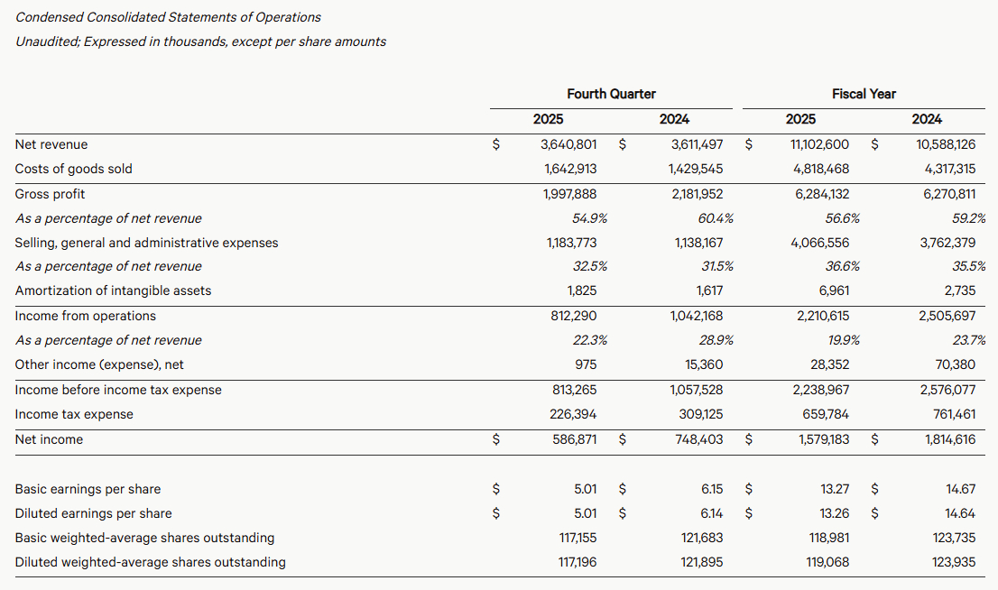Click the 'Income tax expense' row label
This screenshot has width=998, height=590.
[x=74, y=414]
